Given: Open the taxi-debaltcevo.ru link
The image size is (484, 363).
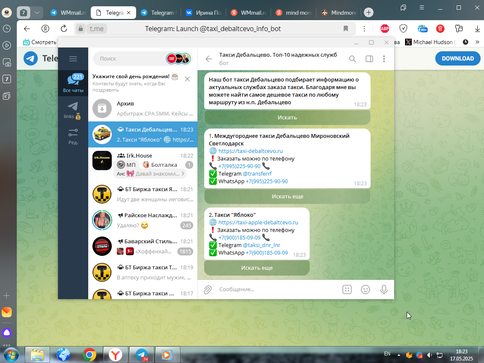Looking at the screenshot, I should (250, 151).
